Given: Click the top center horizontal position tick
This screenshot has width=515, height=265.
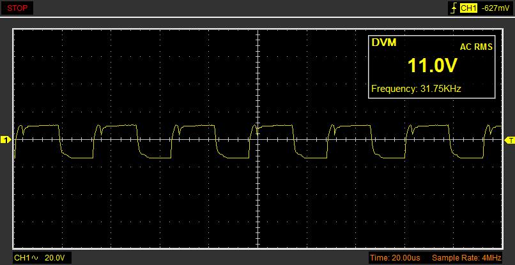Looking at the screenshot, I should 257,29.
